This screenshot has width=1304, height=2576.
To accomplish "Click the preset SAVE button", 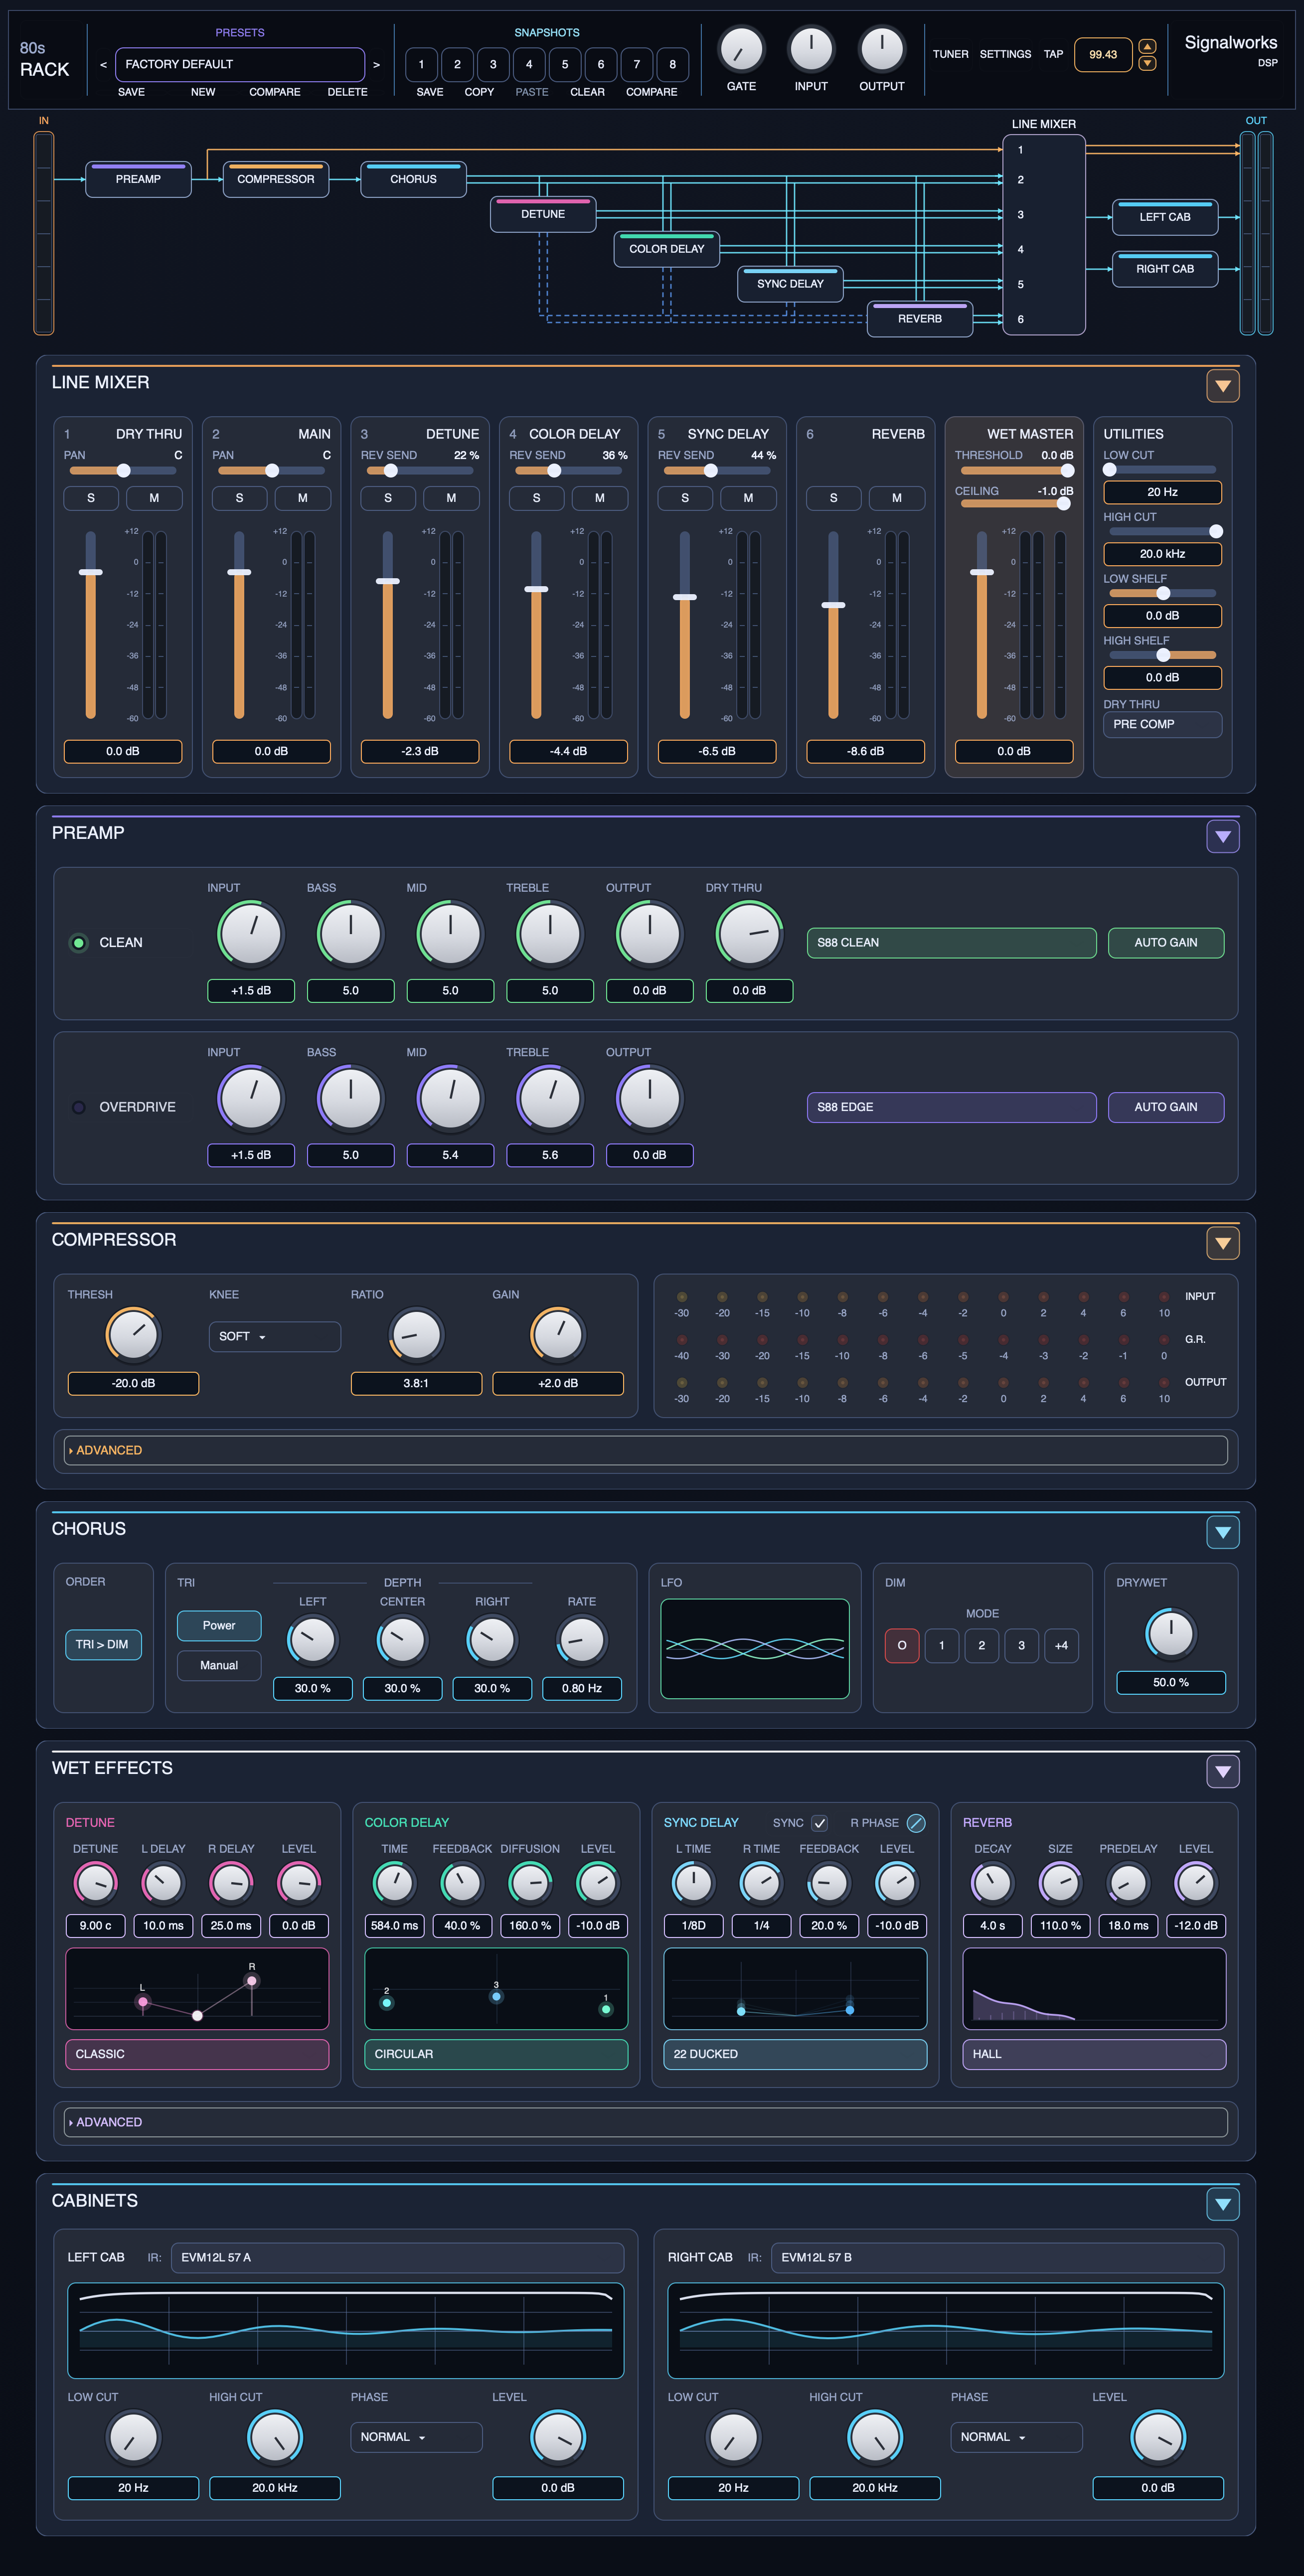I will coord(131,92).
